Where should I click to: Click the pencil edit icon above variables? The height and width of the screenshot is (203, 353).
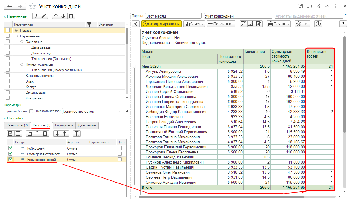pos(44,16)
